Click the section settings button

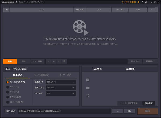[x=150, y=61]
